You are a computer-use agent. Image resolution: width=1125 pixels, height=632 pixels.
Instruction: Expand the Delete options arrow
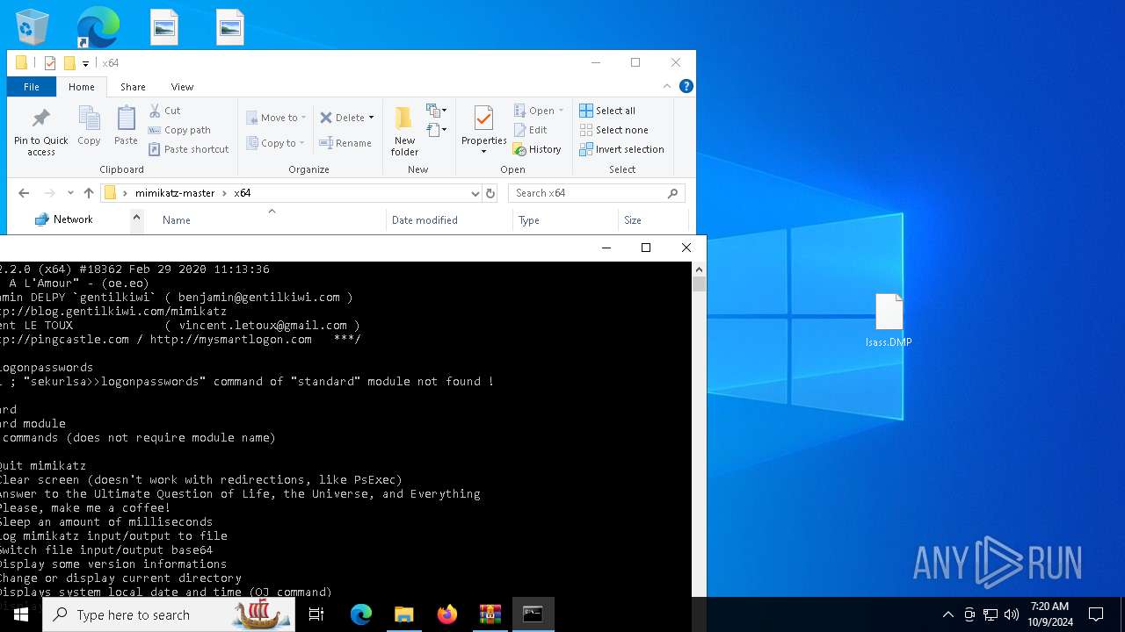[x=371, y=118]
